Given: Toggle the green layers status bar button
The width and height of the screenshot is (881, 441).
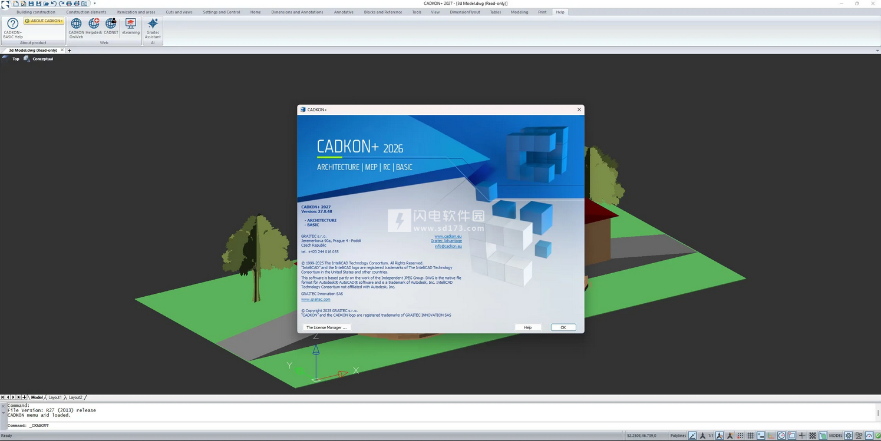Looking at the screenshot, I should click(823, 436).
